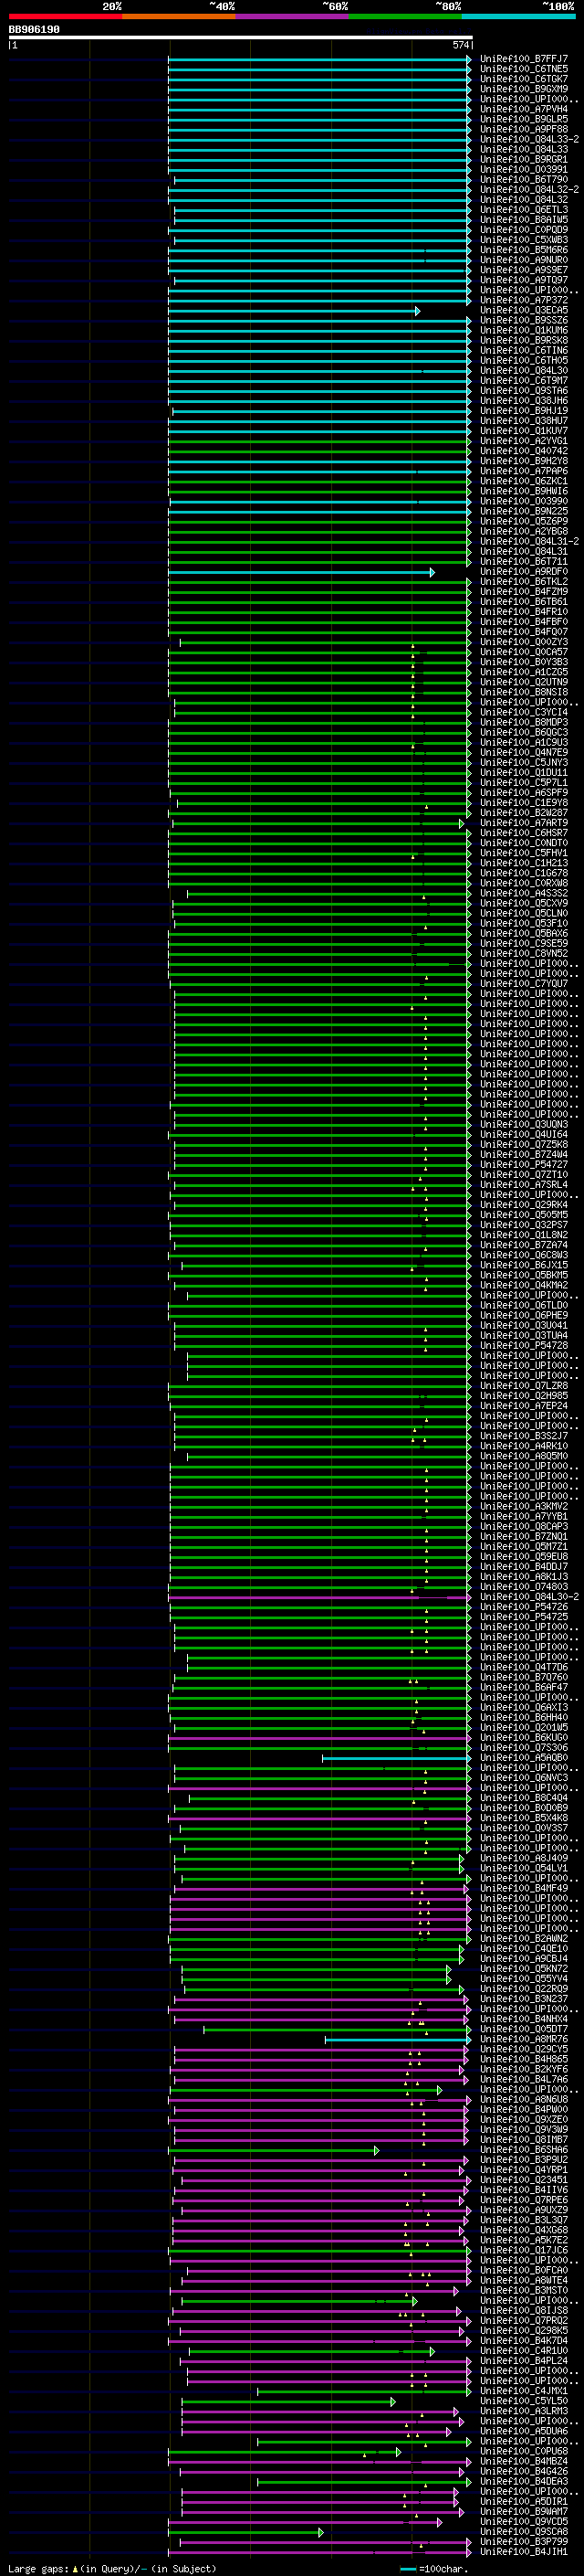Open hit UniRef100_C6TNE5

tap(524, 69)
